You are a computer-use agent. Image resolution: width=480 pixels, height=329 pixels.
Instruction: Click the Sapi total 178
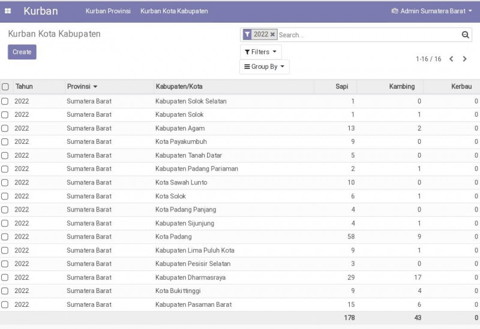(x=349, y=318)
